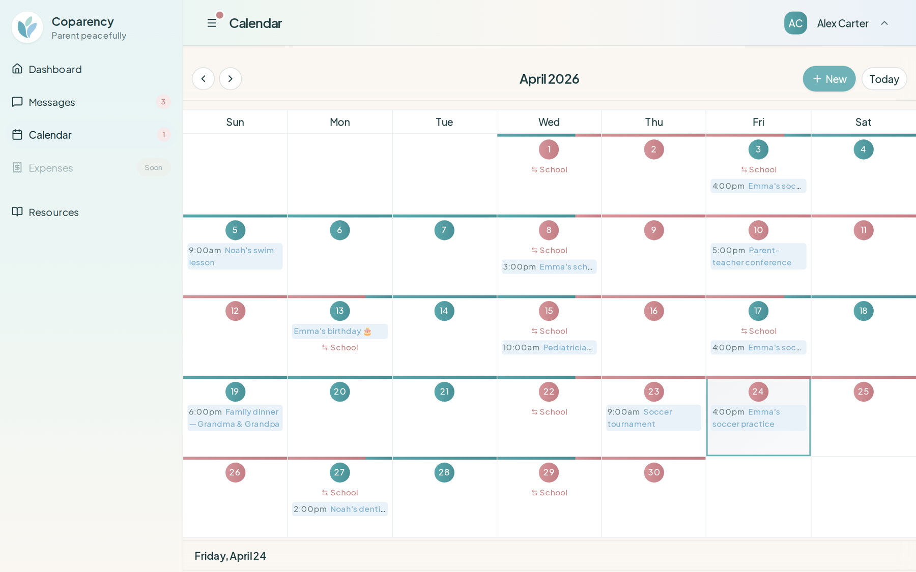Screen dimensions: 916x572
Task: View Noah's swim lesson event
Action: pyautogui.click(x=235, y=256)
